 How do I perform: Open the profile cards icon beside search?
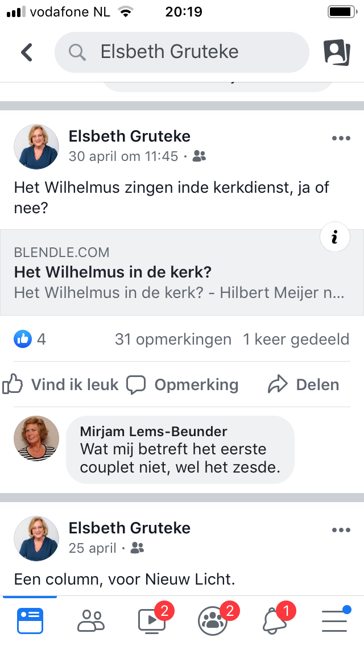click(x=337, y=52)
